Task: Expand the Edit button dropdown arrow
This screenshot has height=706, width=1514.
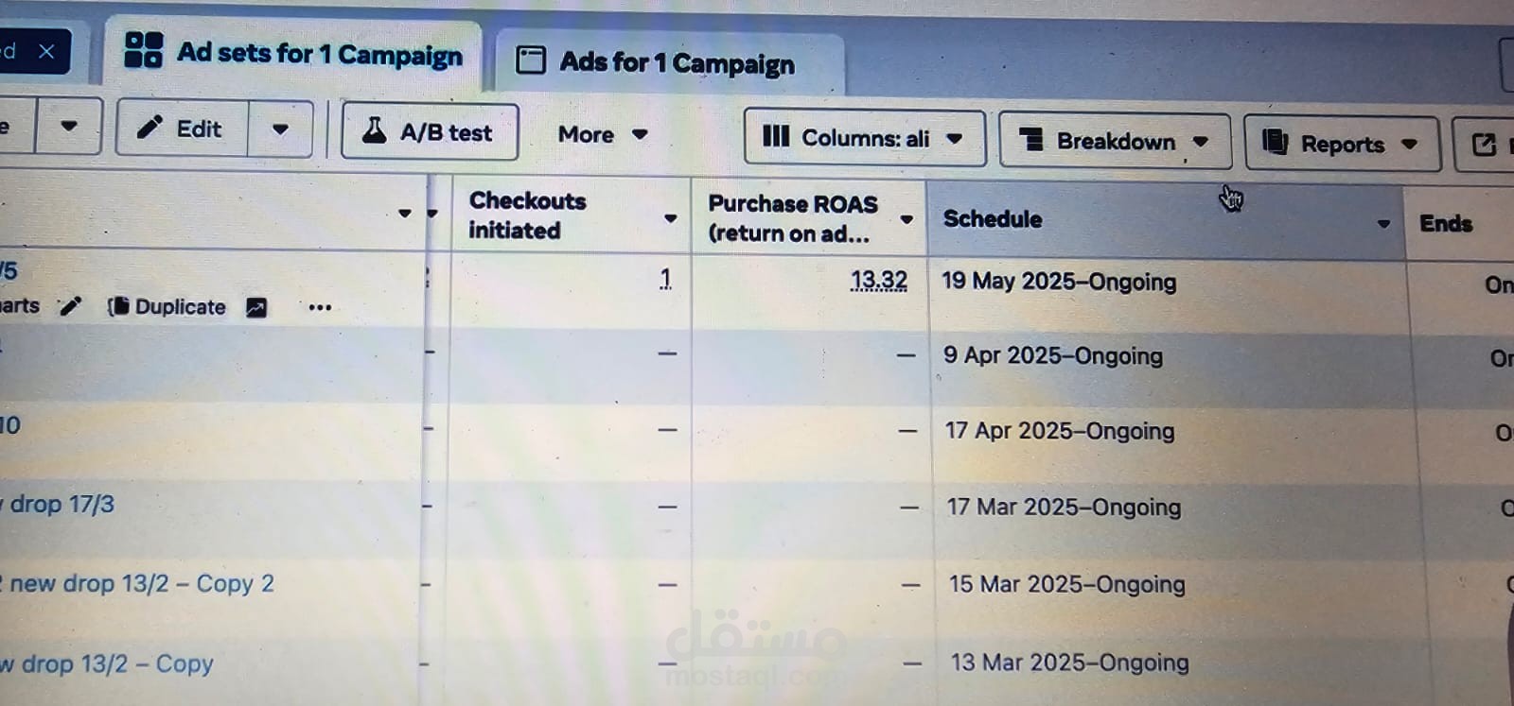Action: (280, 129)
